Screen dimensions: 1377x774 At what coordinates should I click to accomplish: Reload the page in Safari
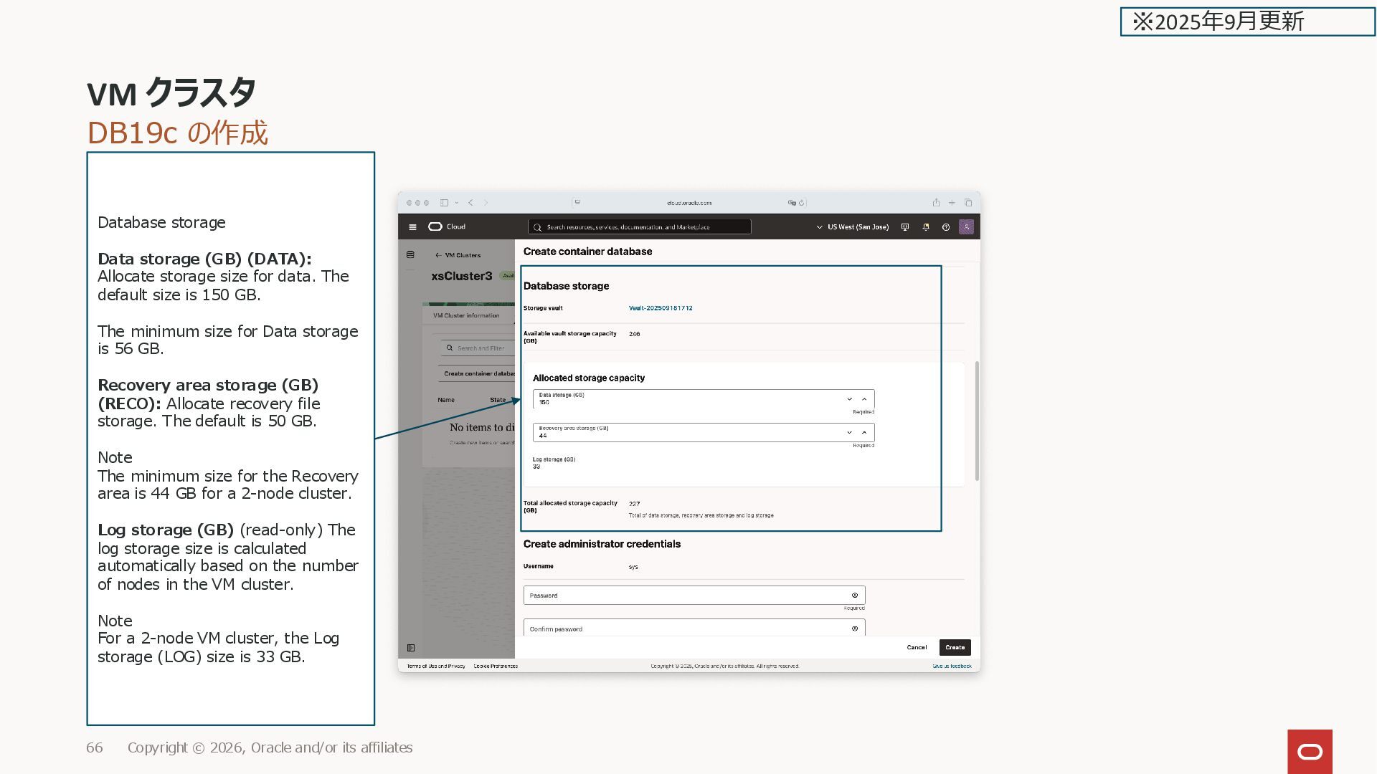click(x=802, y=203)
